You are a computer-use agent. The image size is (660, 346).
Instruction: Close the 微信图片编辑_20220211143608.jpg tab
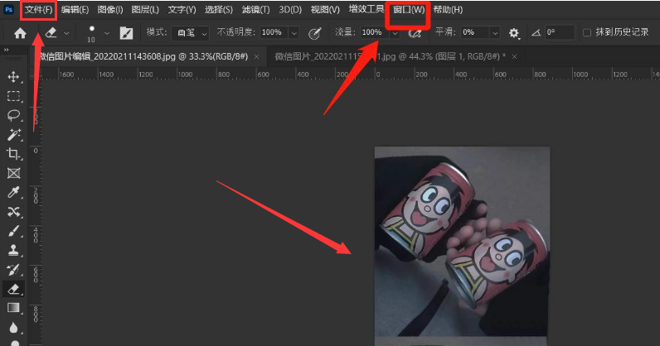tap(256, 57)
